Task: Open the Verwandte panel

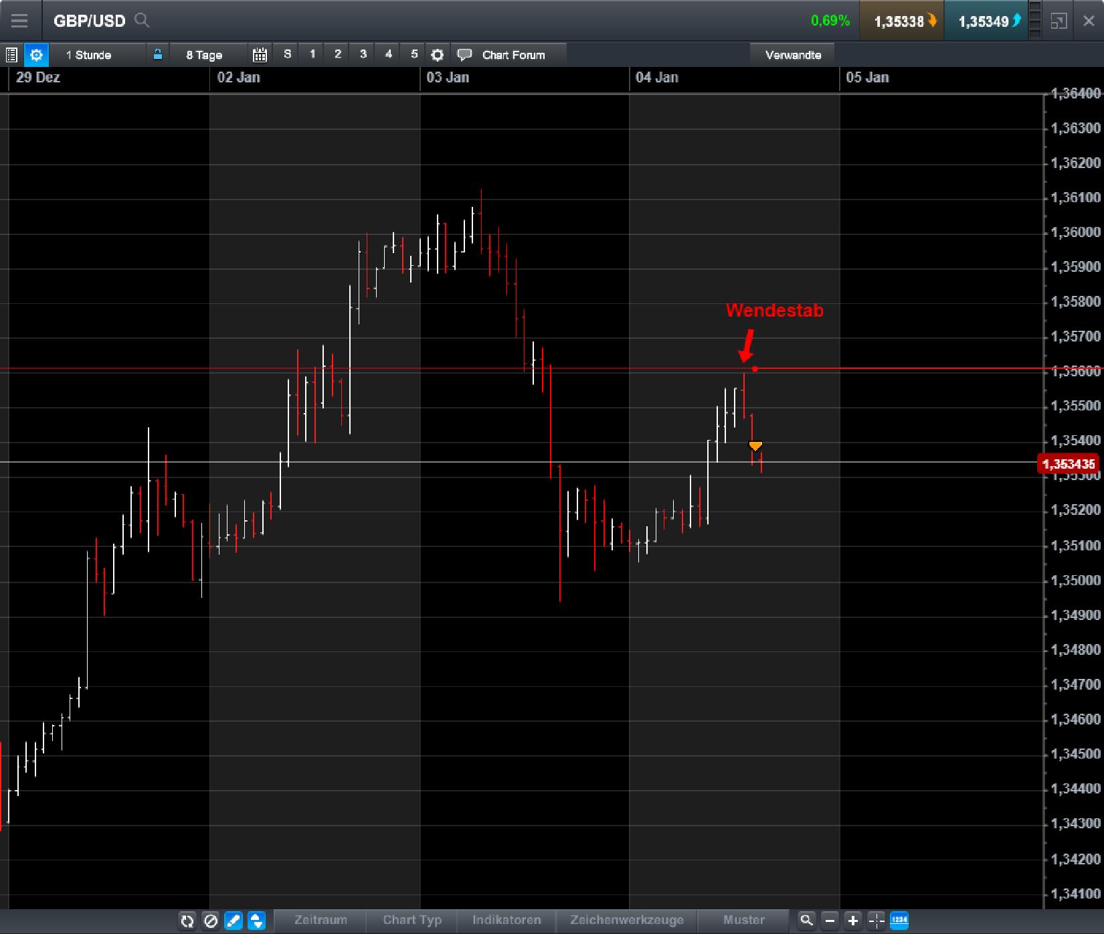Action: [x=793, y=54]
